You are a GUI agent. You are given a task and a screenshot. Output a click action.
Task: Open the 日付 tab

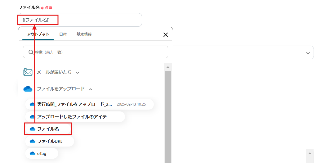pyautogui.click(x=63, y=34)
